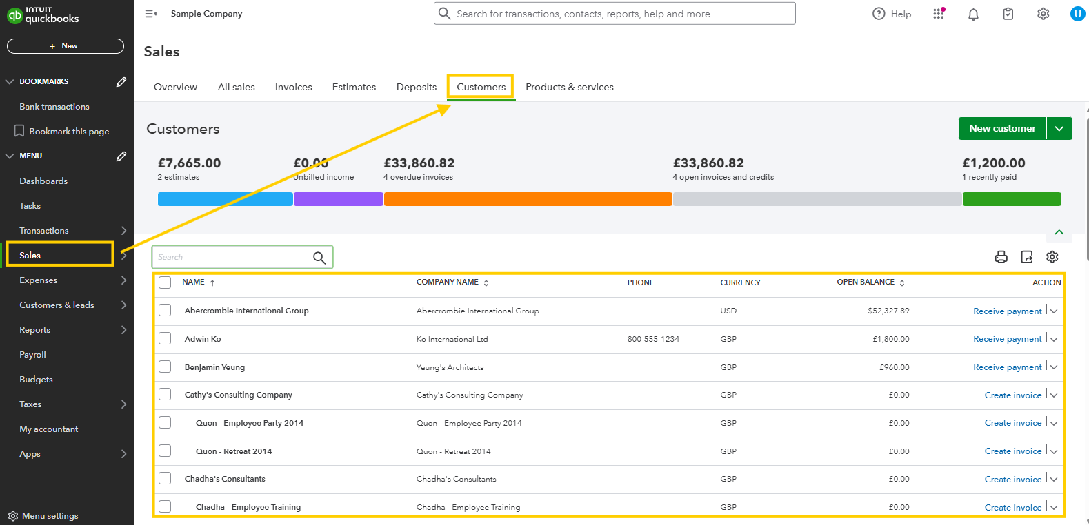Open action dropdown for Benjamin Yeung
1089x525 pixels.
click(x=1054, y=367)
